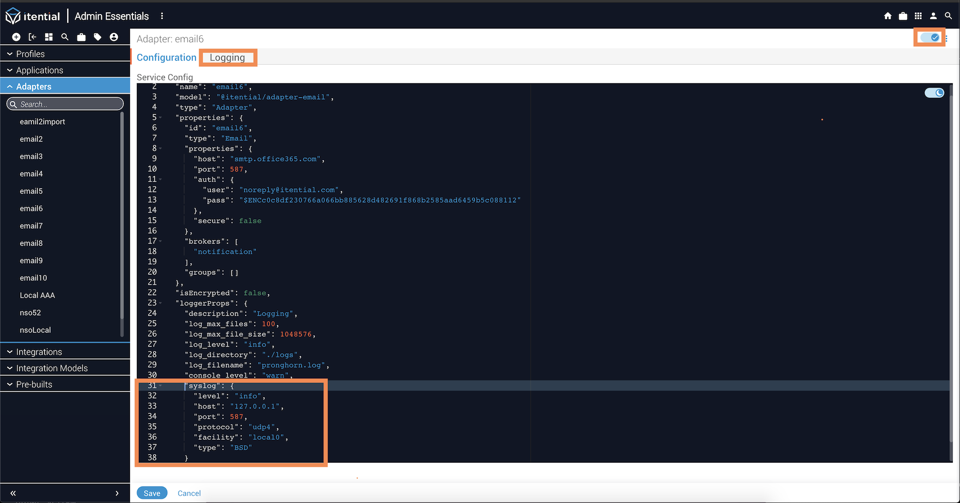Expand the Profiles section
The height and width of the screenshot is (503, 960).
pos(30,54)
